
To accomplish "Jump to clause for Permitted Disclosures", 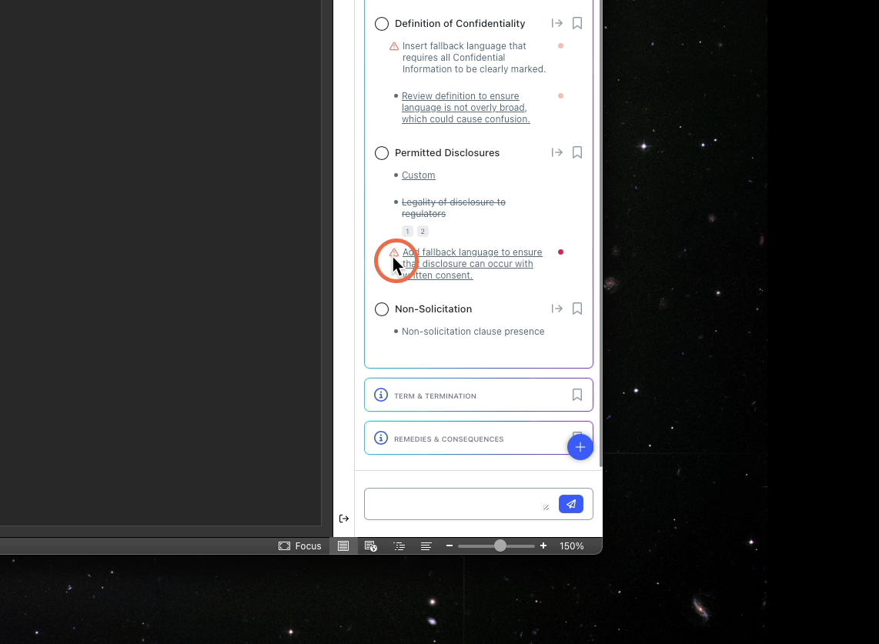I will (556, 152).
